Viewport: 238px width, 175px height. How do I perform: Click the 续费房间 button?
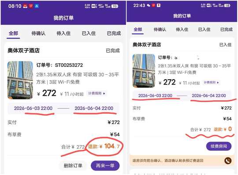click(x=219, y=146)
